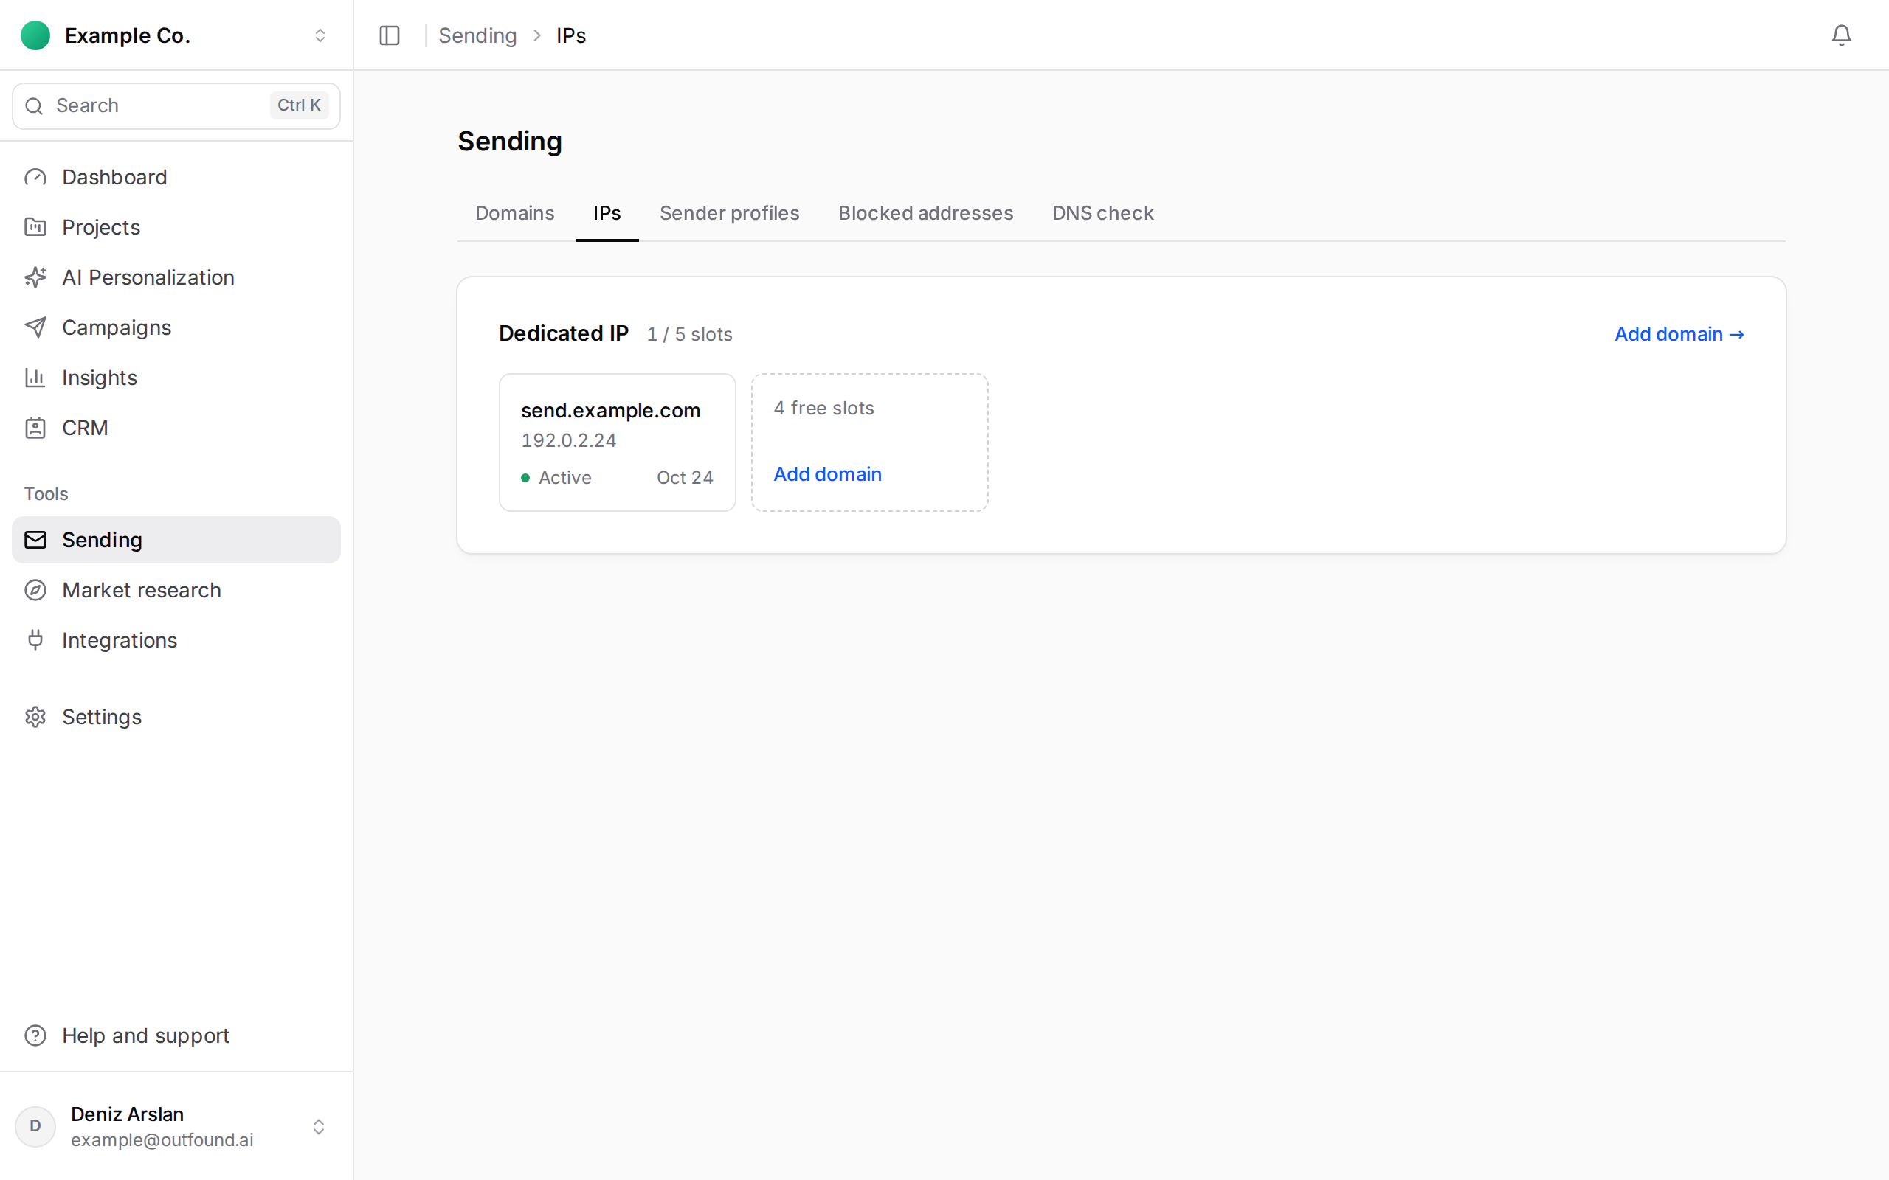Open Help and support

[176, 1035]
